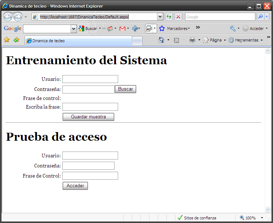Click the magnifier search icon
273x223 pixels.
pos(261,17)
